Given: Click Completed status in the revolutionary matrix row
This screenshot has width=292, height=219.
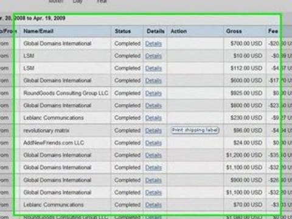Looking at the screenshot, I should pyautogui.click(x=127, y=130).
